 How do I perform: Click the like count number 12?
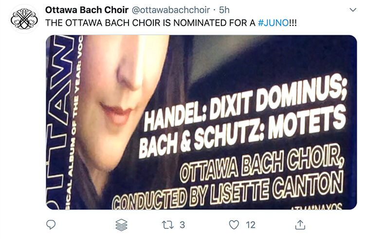pos(250,225)
